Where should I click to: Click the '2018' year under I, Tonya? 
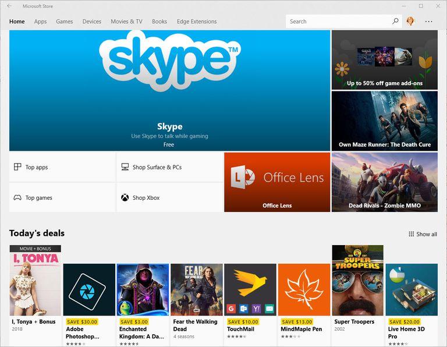pos(17,329)
